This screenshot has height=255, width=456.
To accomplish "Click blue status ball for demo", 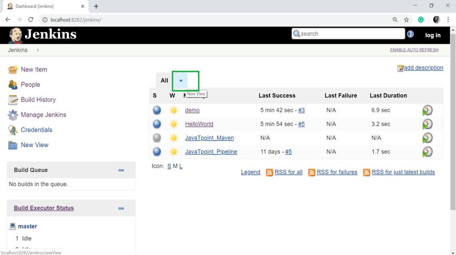I will pyautogui.click(x=157, y=110).
